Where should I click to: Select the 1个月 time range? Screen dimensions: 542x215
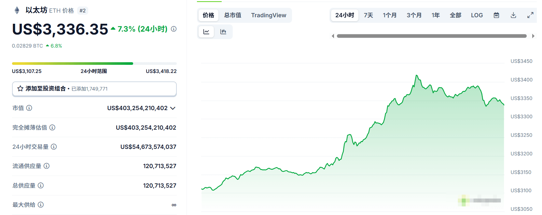(x=390, y=15)
